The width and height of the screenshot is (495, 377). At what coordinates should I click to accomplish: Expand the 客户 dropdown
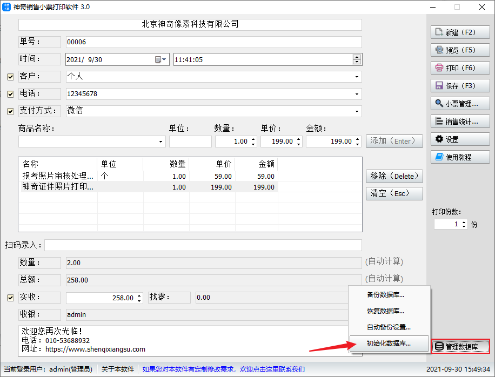point(357,77)
